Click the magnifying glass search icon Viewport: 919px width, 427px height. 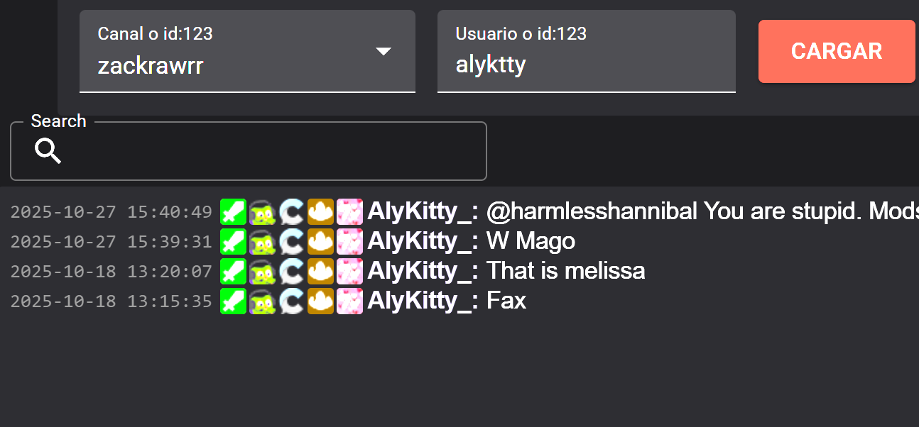pyautogui.click(x=48, y=151)
